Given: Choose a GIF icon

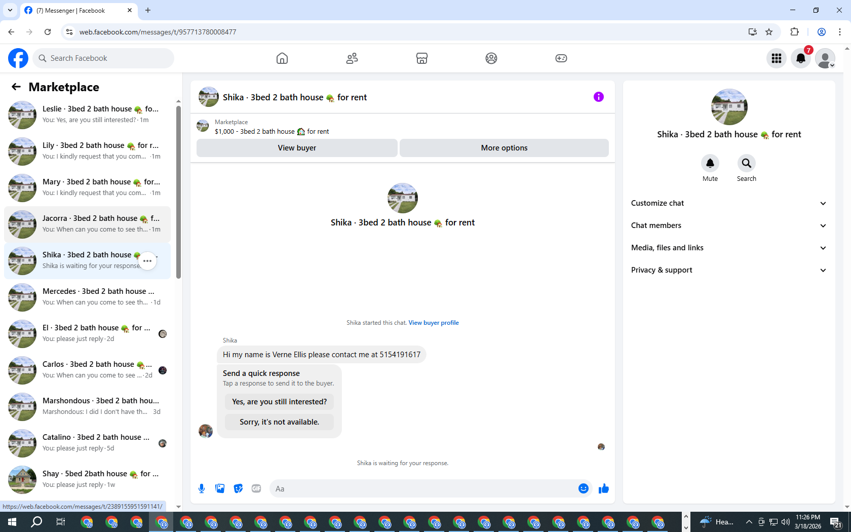Looking at the screenshot, I should click(256, 488).
